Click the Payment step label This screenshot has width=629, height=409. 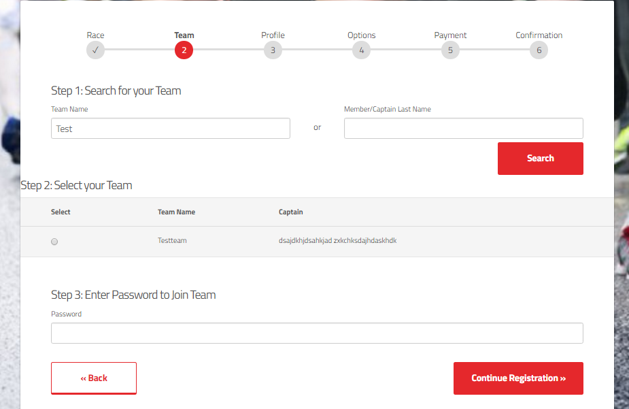(450, 35)
